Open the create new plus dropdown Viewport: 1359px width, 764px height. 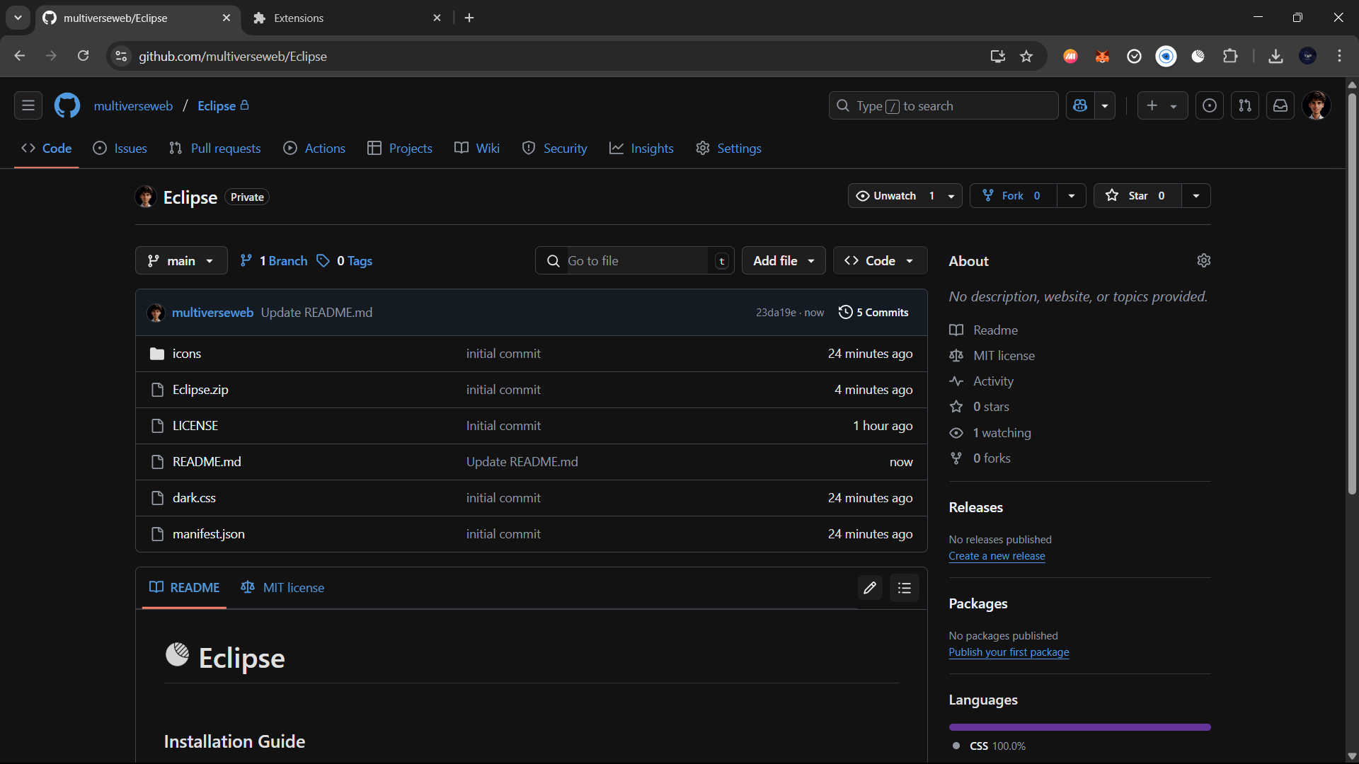[x=1162, y=106]
